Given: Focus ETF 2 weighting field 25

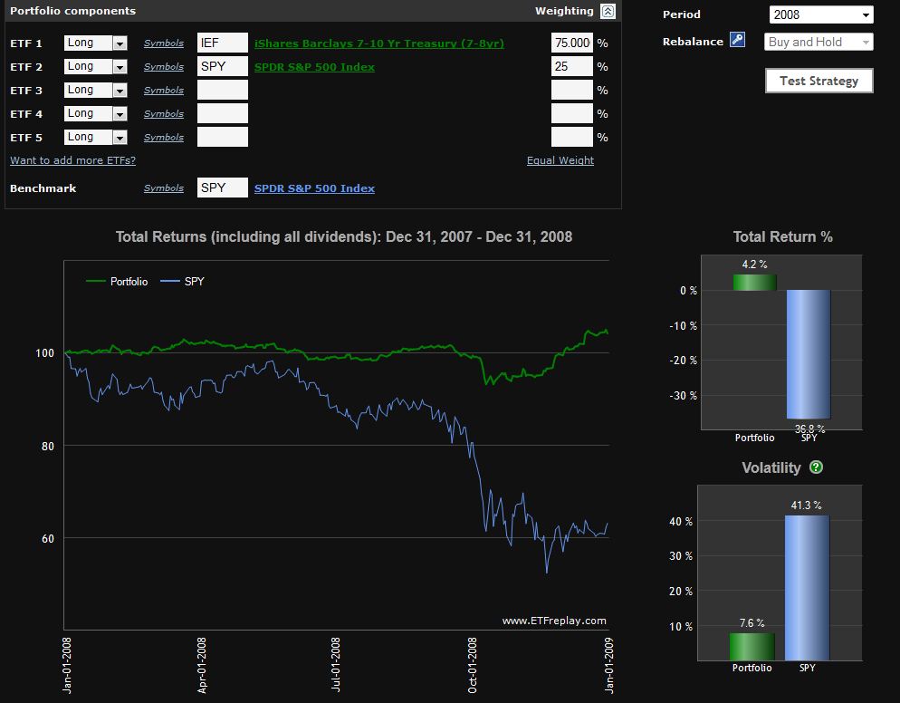Looking at the screenshot, I should pyautogui.click(x=572, y=66).
